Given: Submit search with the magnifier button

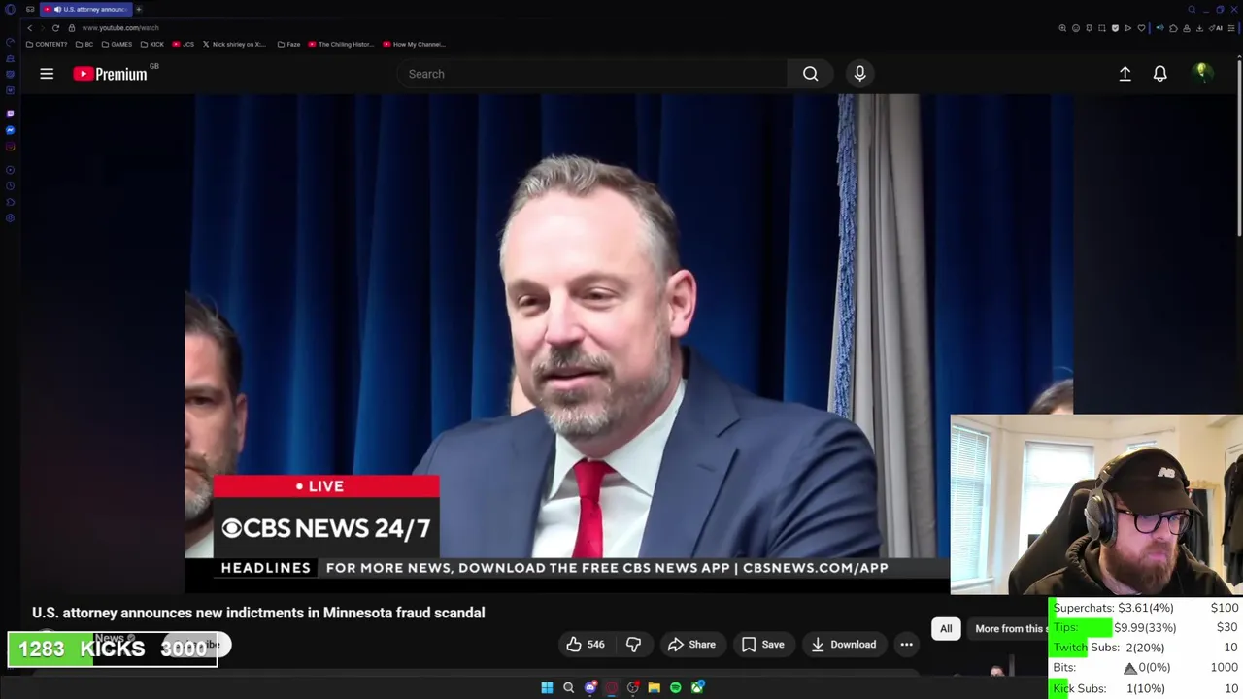Looking at the screenshot, I should click(x=810, y=74).
